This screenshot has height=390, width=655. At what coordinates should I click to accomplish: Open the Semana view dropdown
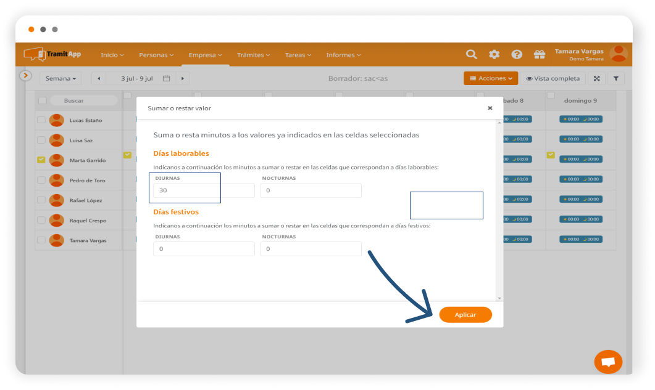[x=60, y=78]
